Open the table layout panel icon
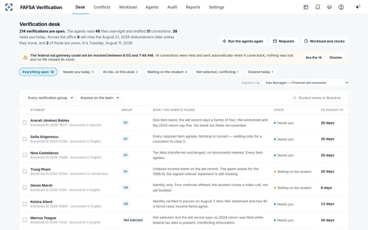 point(306,7)
